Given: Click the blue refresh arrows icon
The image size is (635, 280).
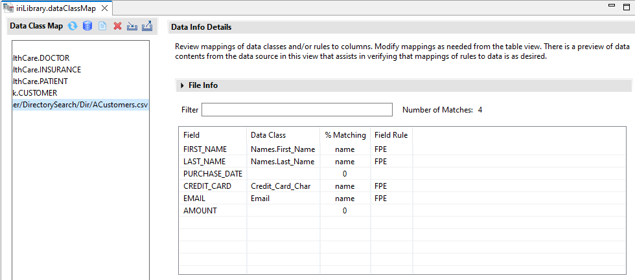Looking at the screenshot, I should click(x=73, y=27).
